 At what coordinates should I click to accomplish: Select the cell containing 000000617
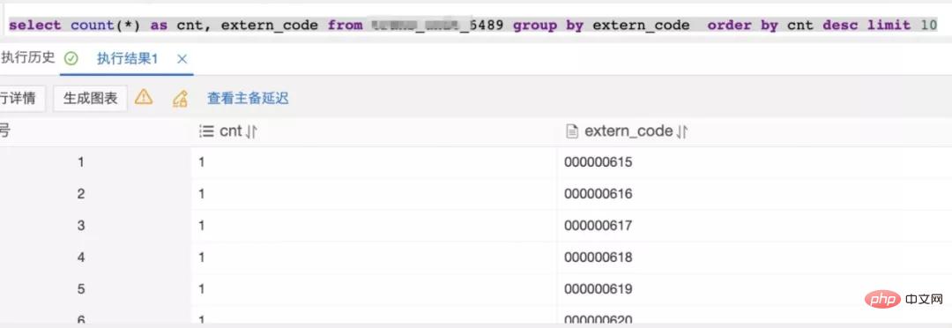[754, 226]
